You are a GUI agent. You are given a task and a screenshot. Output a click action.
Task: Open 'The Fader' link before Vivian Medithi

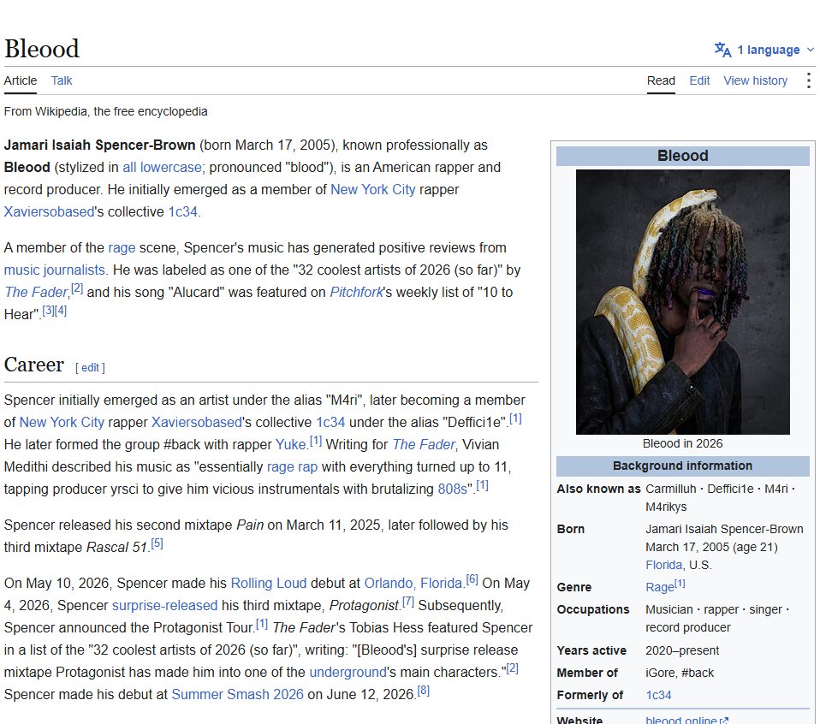tap(424, 444)
